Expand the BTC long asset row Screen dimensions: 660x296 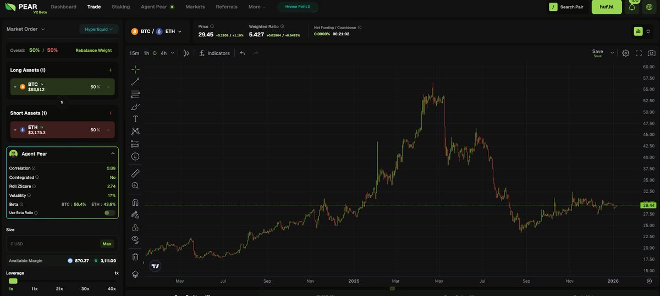click(15, 87)
